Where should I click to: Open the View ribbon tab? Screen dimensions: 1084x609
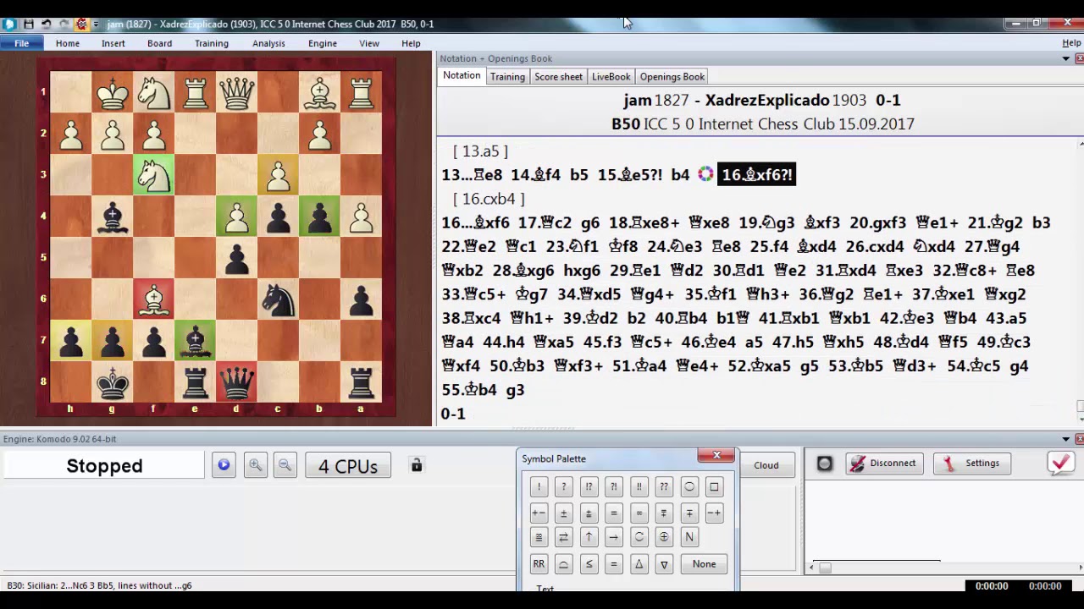(x=369, y=43)
